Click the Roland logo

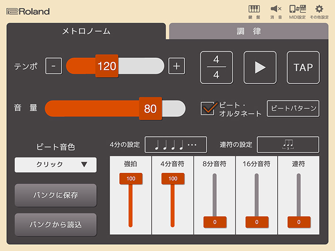point(28,11)
